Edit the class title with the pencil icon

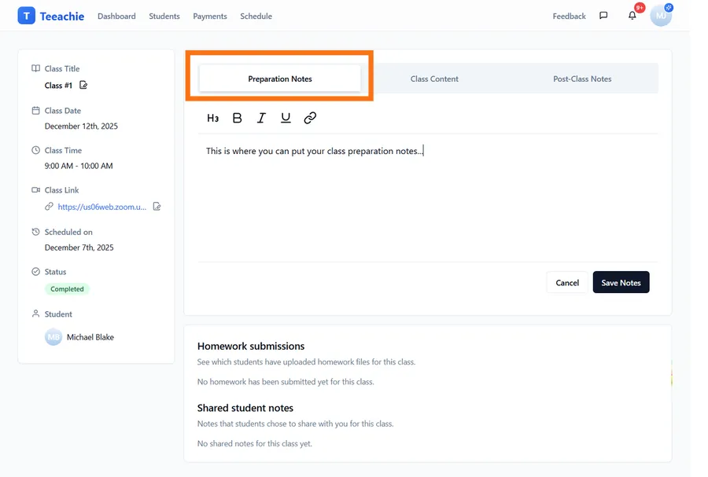84,86
